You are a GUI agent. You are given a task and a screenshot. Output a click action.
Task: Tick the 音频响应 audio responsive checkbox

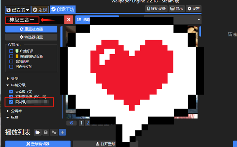12,62
